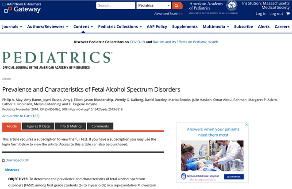
Task: Click the orange search magnifier button
Action: (x=177, y=5)
